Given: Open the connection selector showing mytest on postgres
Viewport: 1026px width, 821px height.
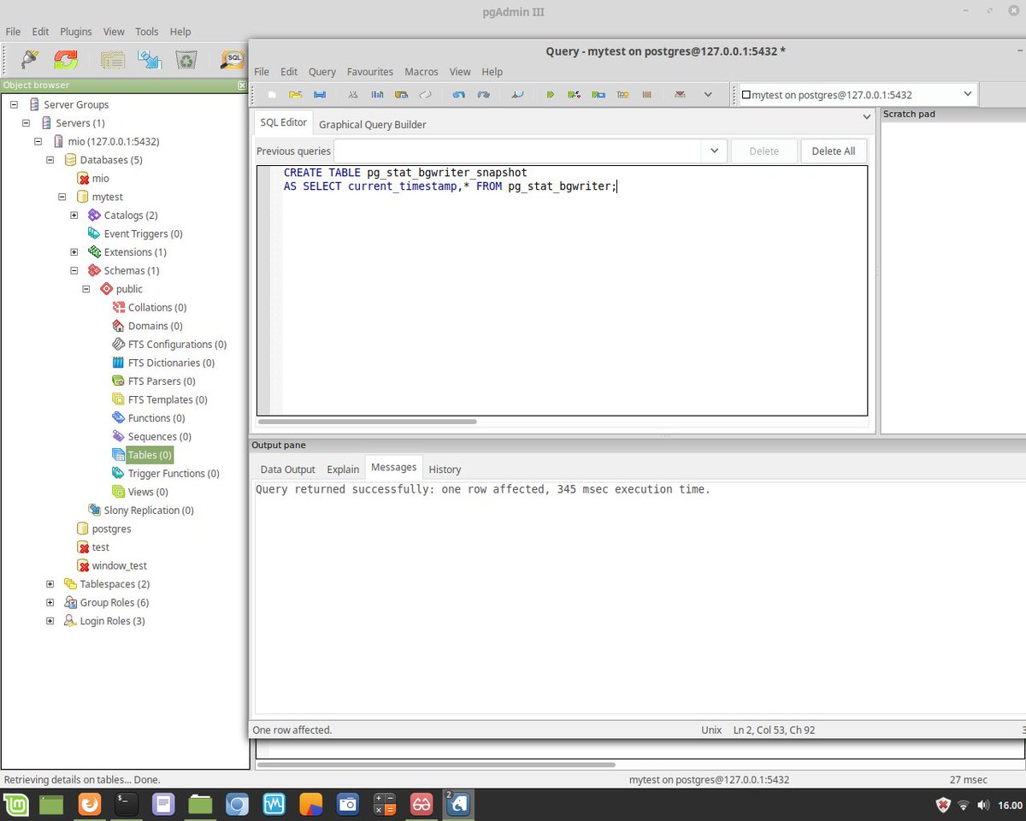Looking at the screenshot, I should coord(967,94).
